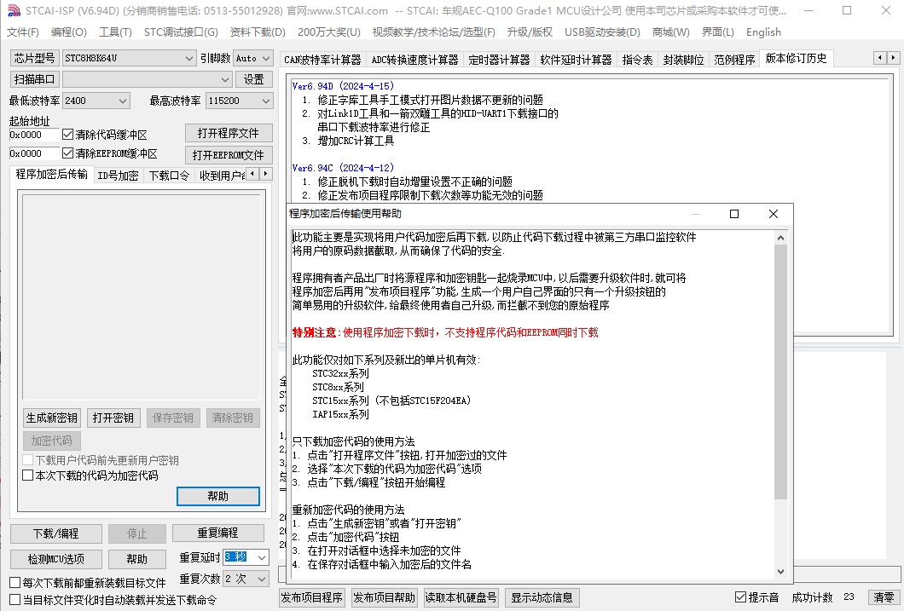Click the 扫描串口 button
This screenshot has height=611, width=904.
click(35, 79)
